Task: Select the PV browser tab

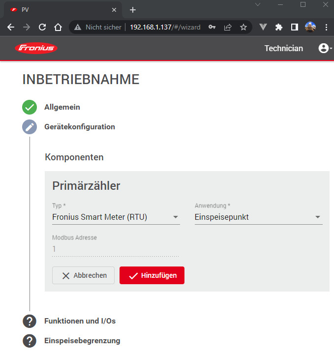Action: tap(59, 10)
